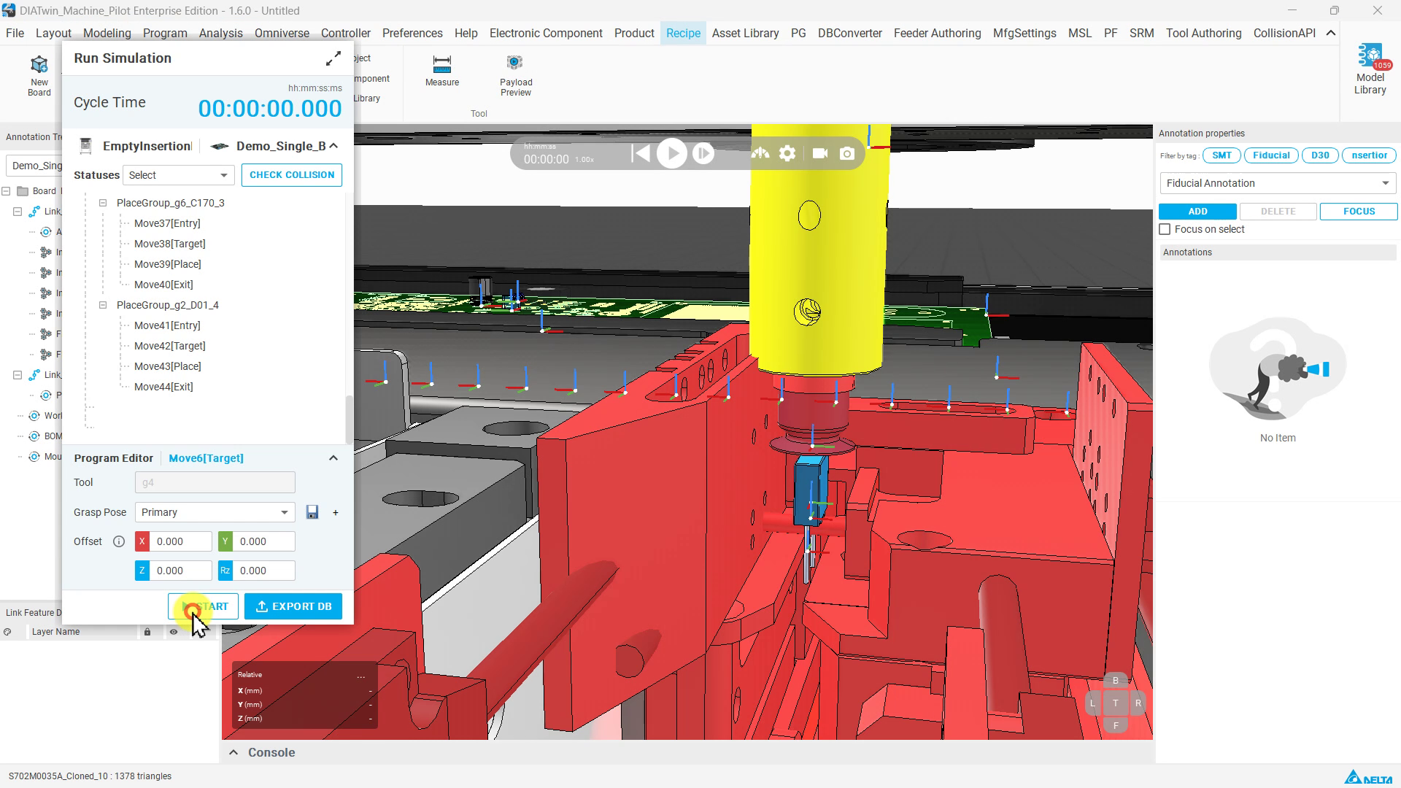Click the Y offset input field
The height and width of the screenshot is (788, 1401).
tap(264, 541)
